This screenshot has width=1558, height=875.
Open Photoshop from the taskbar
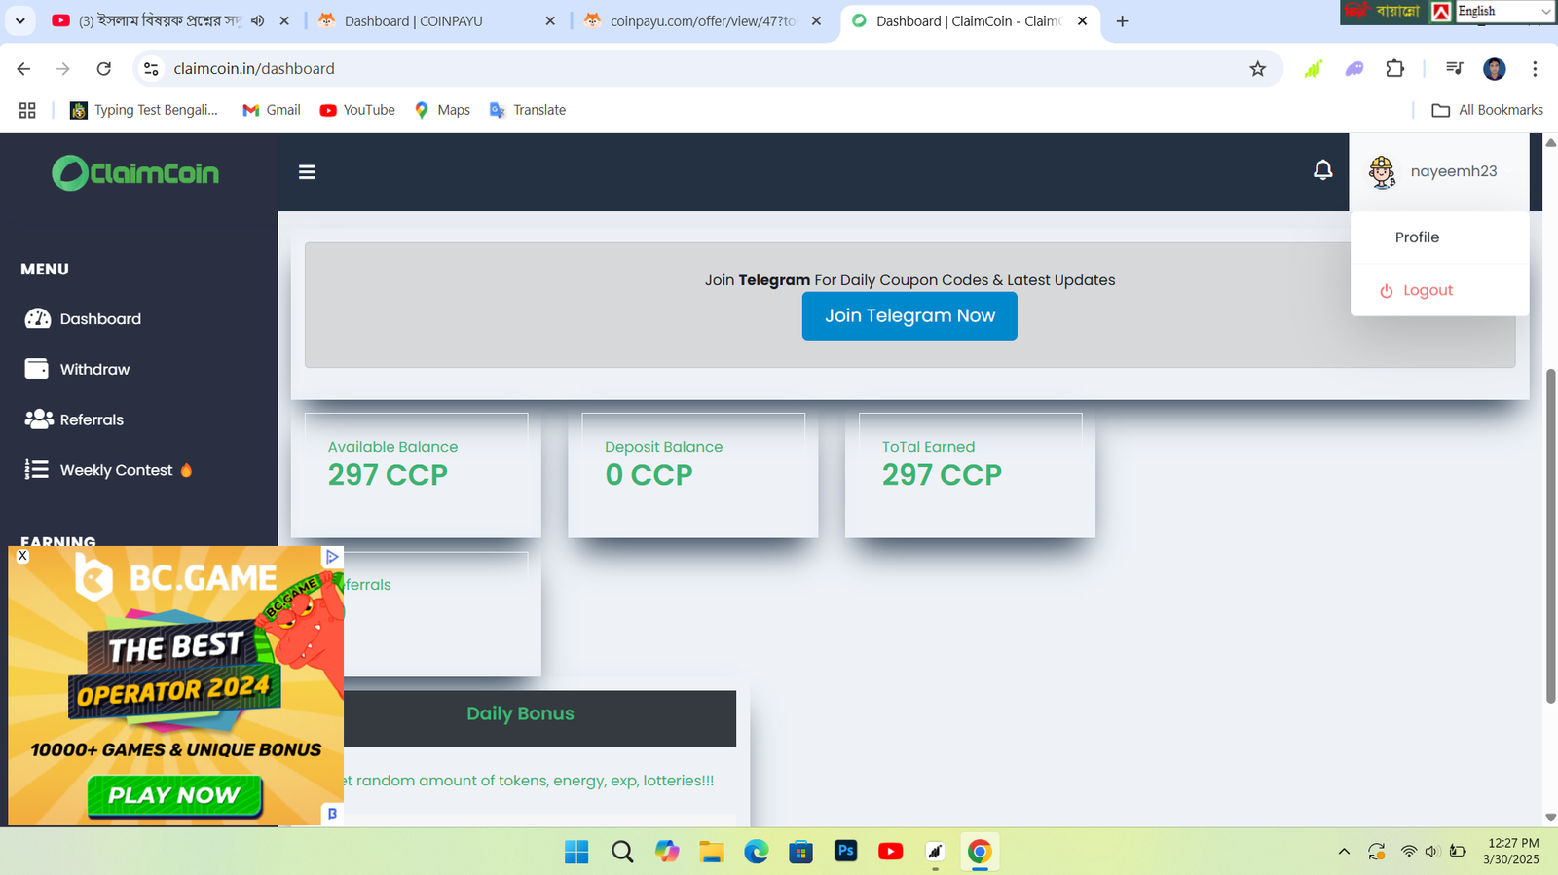[845, 851]
